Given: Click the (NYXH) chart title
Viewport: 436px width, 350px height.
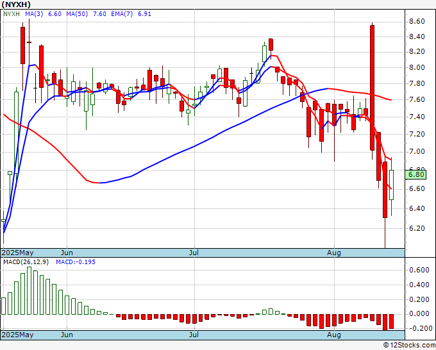Looking at the screenshot, I should (x=15, y=4).
